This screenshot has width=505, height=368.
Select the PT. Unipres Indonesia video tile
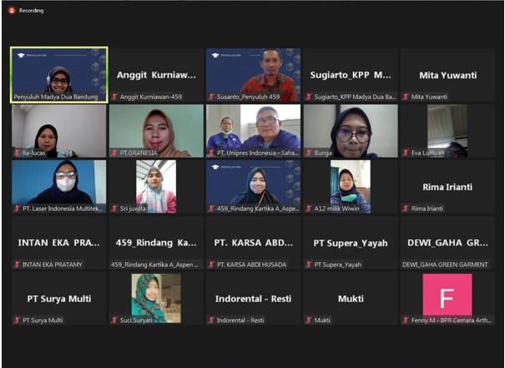tap(254, 131)
